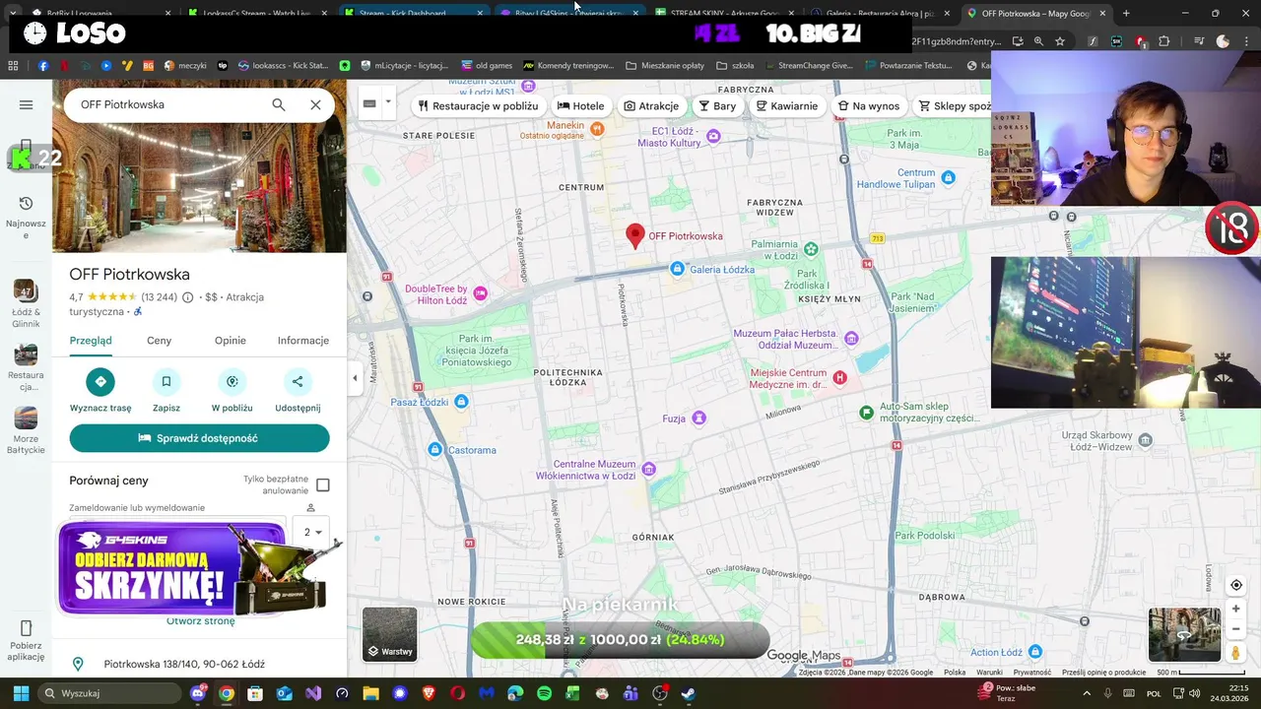The width and height of the screenshot is (1261, 709).
Task: Click the Windows Start button
Action: point(21,693)
